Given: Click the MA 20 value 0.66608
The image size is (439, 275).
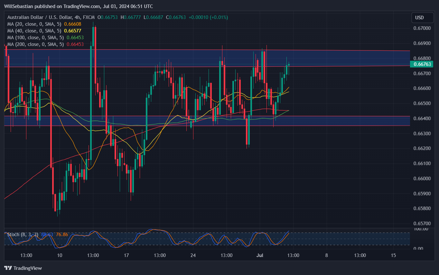Looking at the screenshot, I should point(72,24).
